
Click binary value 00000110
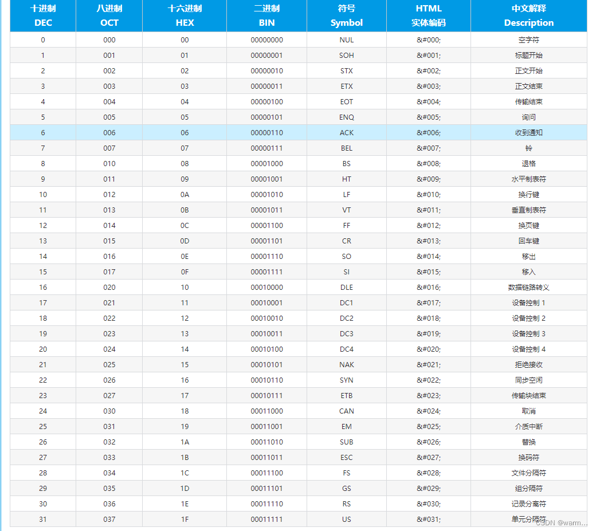coord(267,133)
